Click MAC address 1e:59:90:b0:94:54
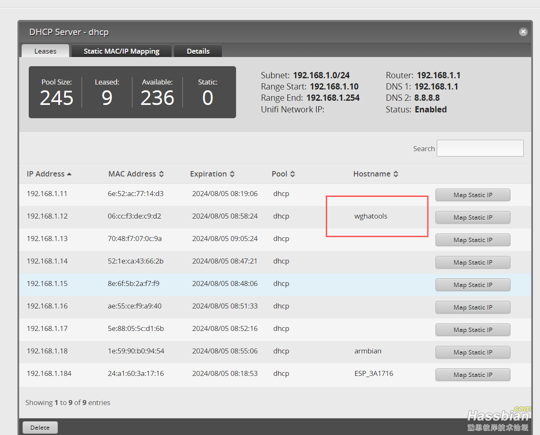This screenshot has width=540, height=435. (x=136, y=351)
